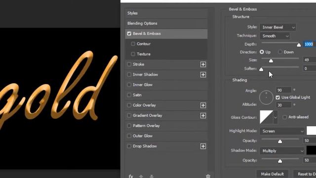
Task: Open the Gloss Contour picker arrow
Action: click(x=276, y=117)
